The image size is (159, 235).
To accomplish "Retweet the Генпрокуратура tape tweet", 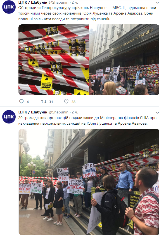I will [44, 102].
